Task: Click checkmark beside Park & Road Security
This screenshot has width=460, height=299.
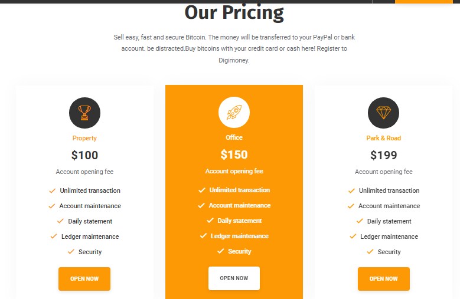Action: tap(370, 252)
